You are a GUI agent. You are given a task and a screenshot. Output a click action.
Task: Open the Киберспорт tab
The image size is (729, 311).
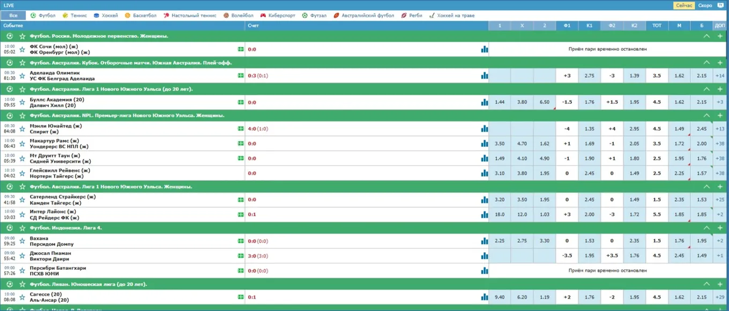(277, 16)
